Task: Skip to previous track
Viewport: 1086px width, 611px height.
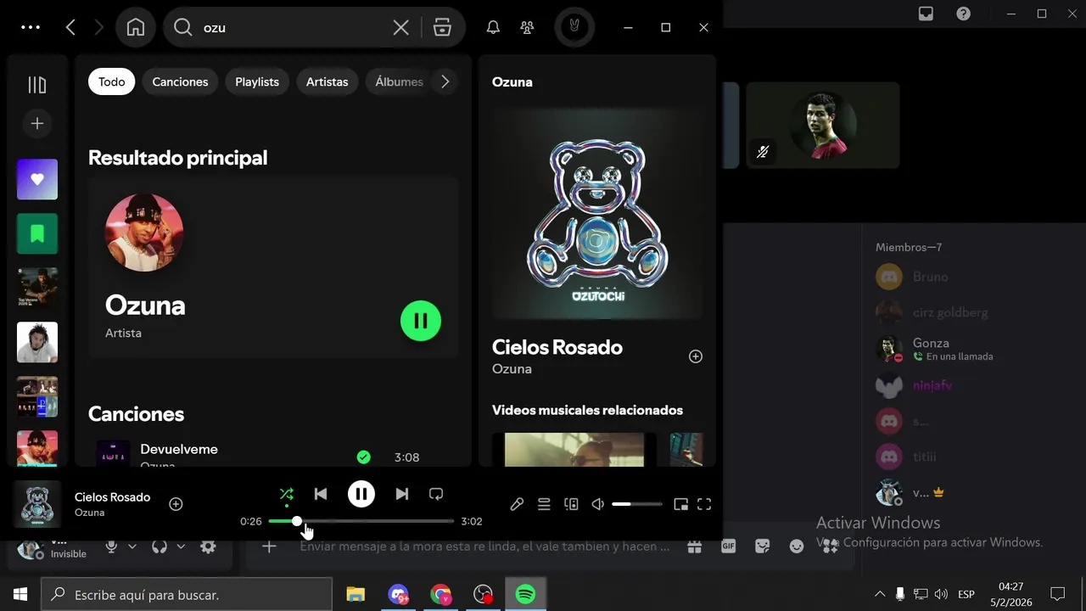Action: click(321, 494)
